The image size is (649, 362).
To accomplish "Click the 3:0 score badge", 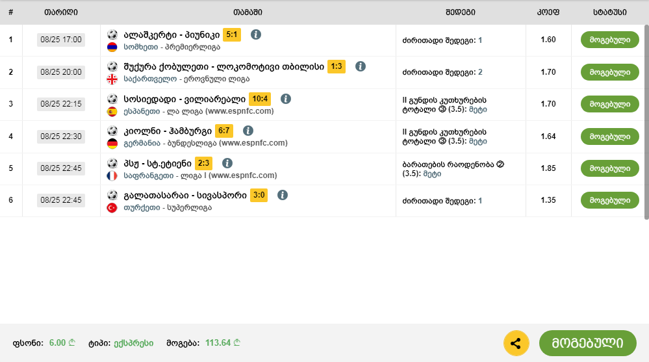I will point(259,195).
